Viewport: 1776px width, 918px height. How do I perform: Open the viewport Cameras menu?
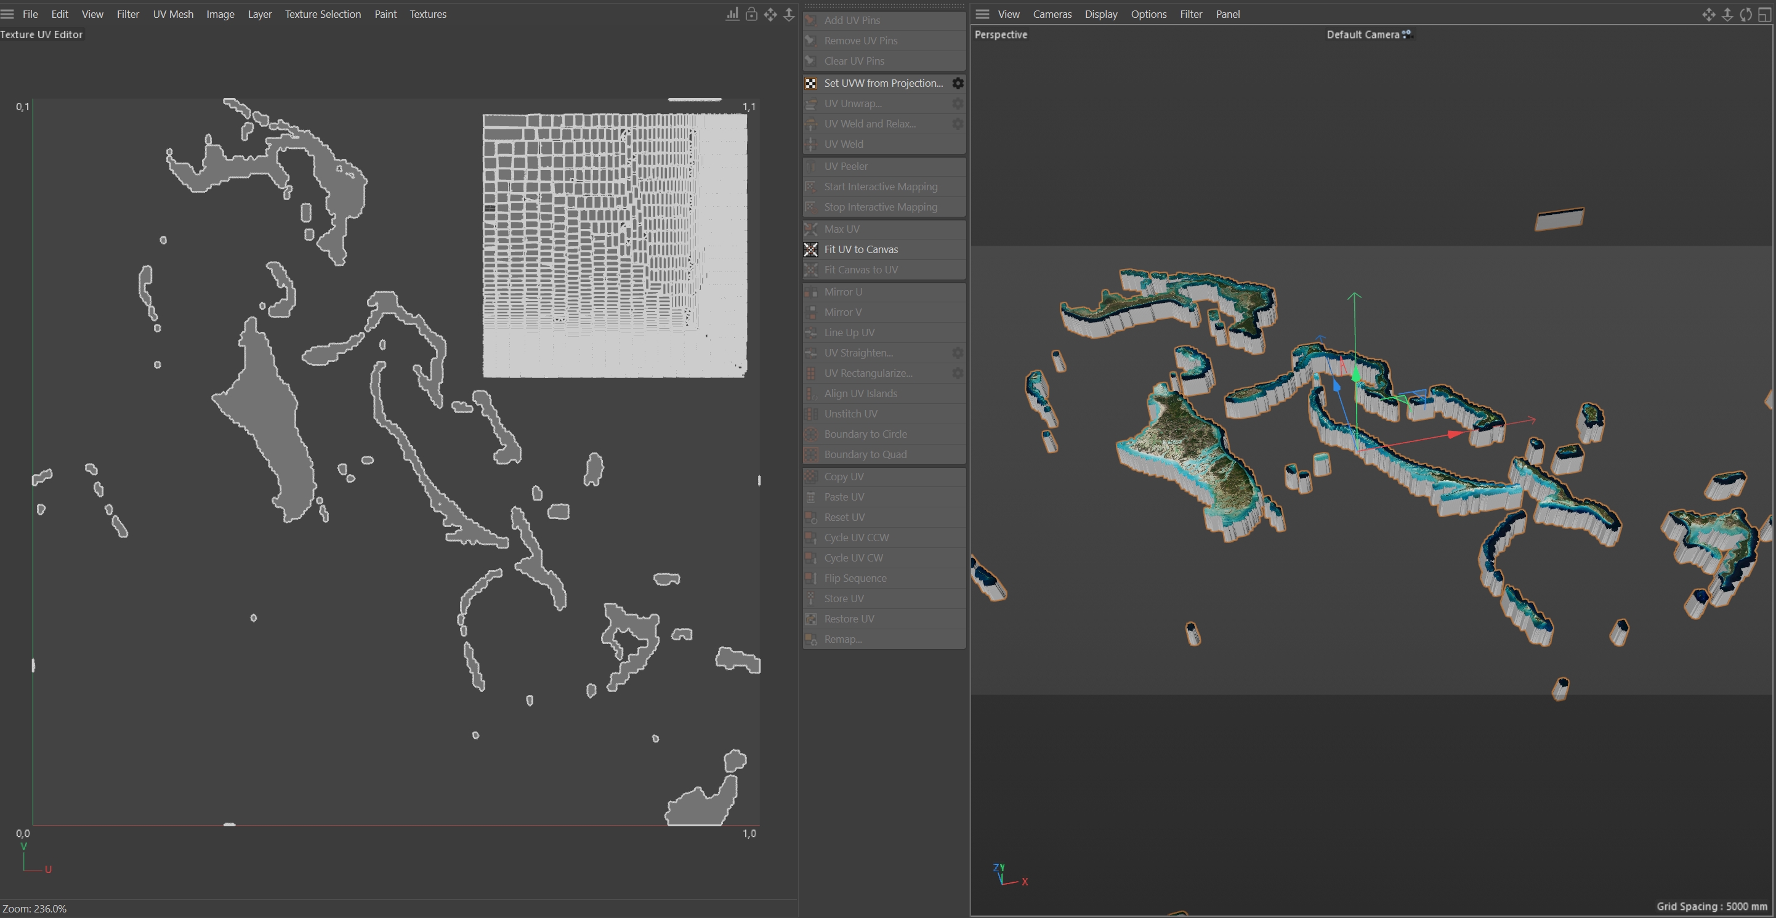pos(1051,15)
